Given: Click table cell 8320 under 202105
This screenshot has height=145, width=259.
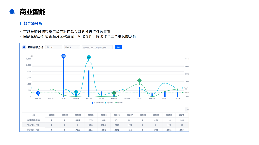Looking at the screenshot, I should 104,120.
